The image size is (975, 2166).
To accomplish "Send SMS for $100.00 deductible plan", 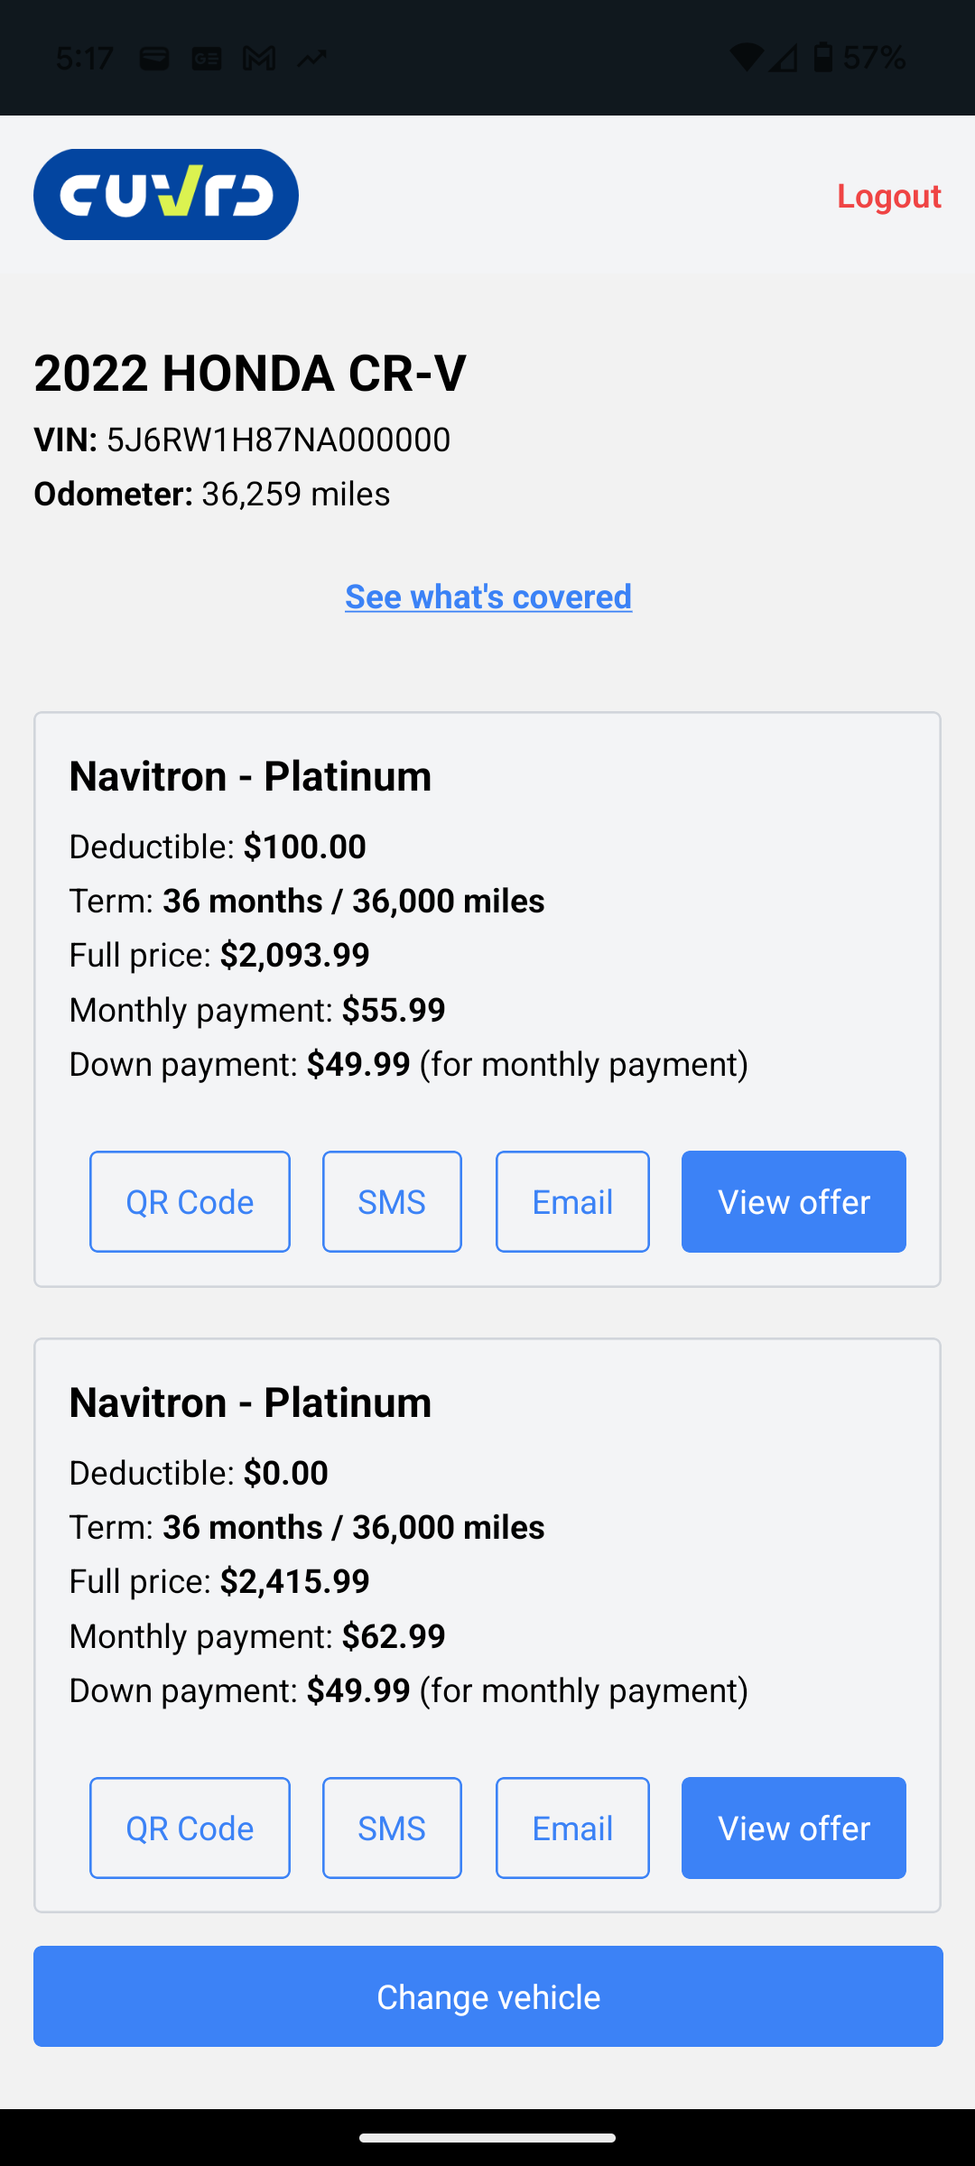I will pyautogui.click(x=392, y=1201).
